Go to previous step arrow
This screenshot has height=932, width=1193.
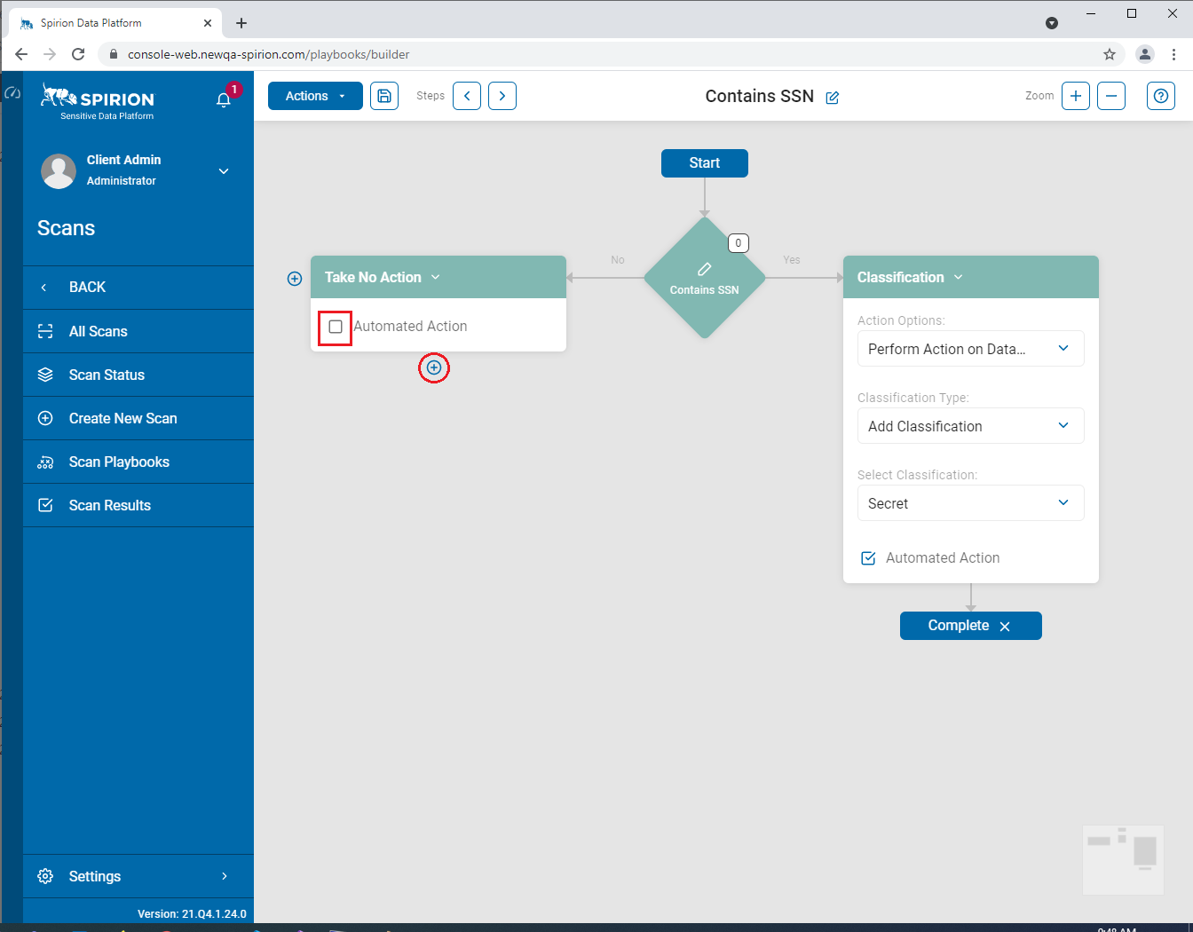pos(467,96)
